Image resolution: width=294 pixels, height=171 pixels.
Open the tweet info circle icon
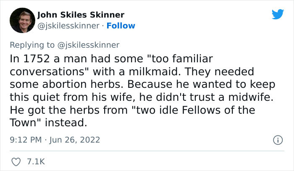[277, 139]
